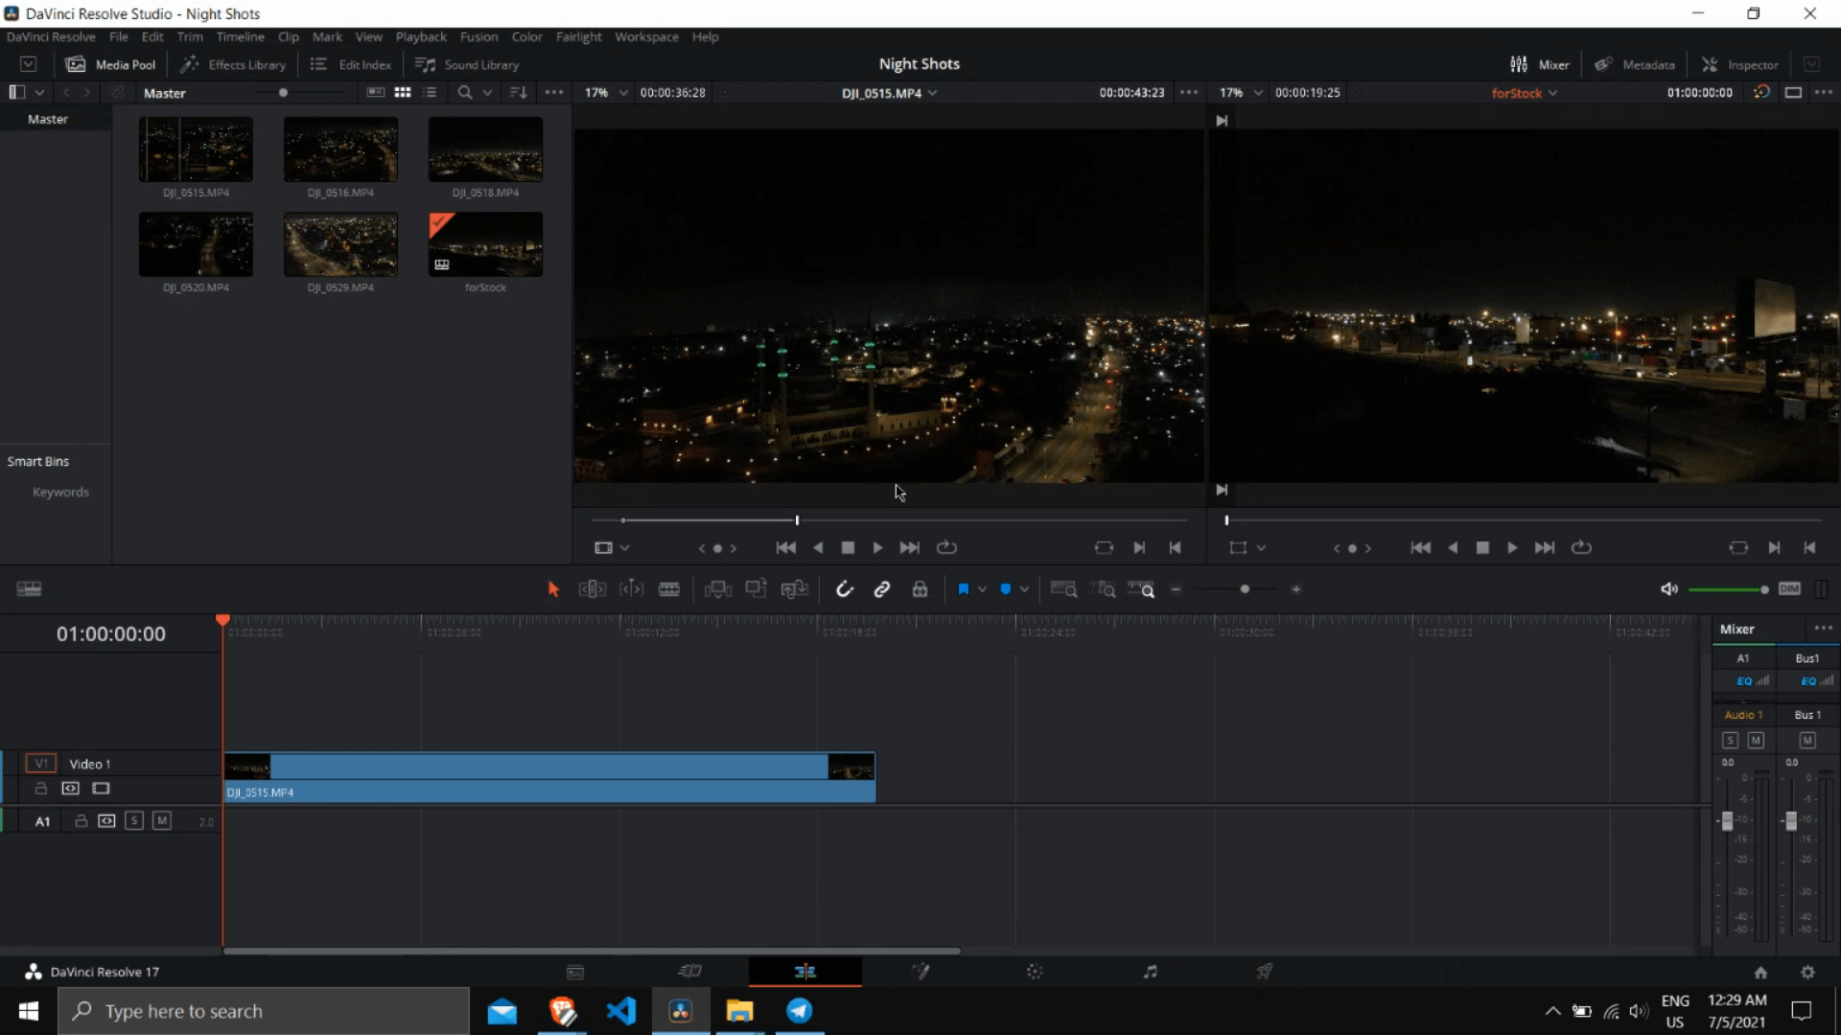The height and width of the screenshot is (1035, 1841).
Task: Open the Fusion page icon
Action: tap(920, 972)
